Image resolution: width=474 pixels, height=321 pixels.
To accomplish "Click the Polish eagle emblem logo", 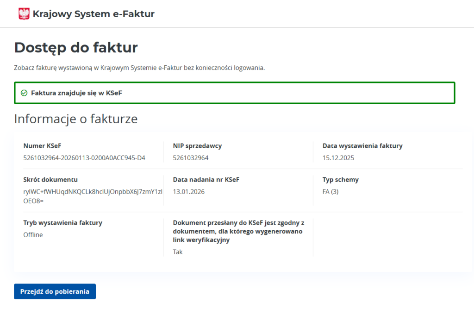I will [x=24, y=14].
